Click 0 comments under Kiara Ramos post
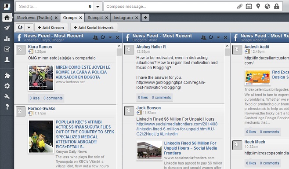289x169 pixels. [53, 98]
